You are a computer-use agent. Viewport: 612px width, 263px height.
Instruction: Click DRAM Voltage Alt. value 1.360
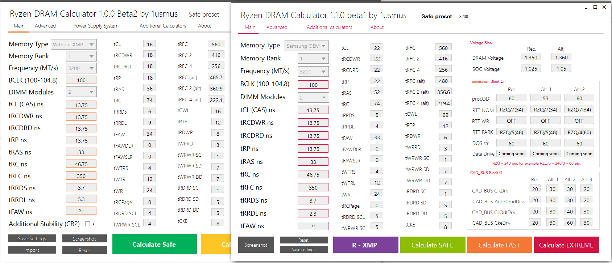click(x=562, y=57)
